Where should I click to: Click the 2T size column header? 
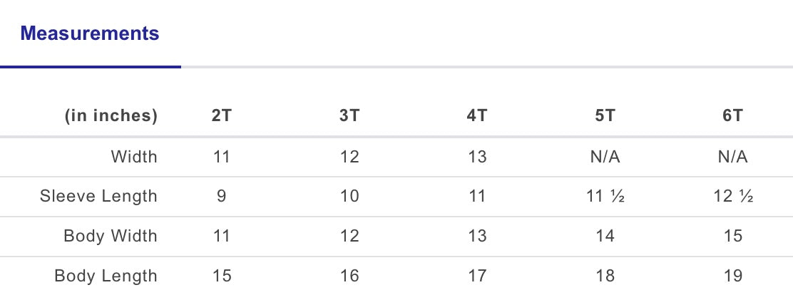[222, 116]
